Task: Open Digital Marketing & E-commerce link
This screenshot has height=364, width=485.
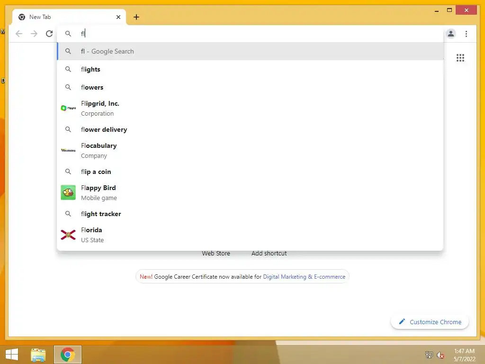Action: point(304,277)
